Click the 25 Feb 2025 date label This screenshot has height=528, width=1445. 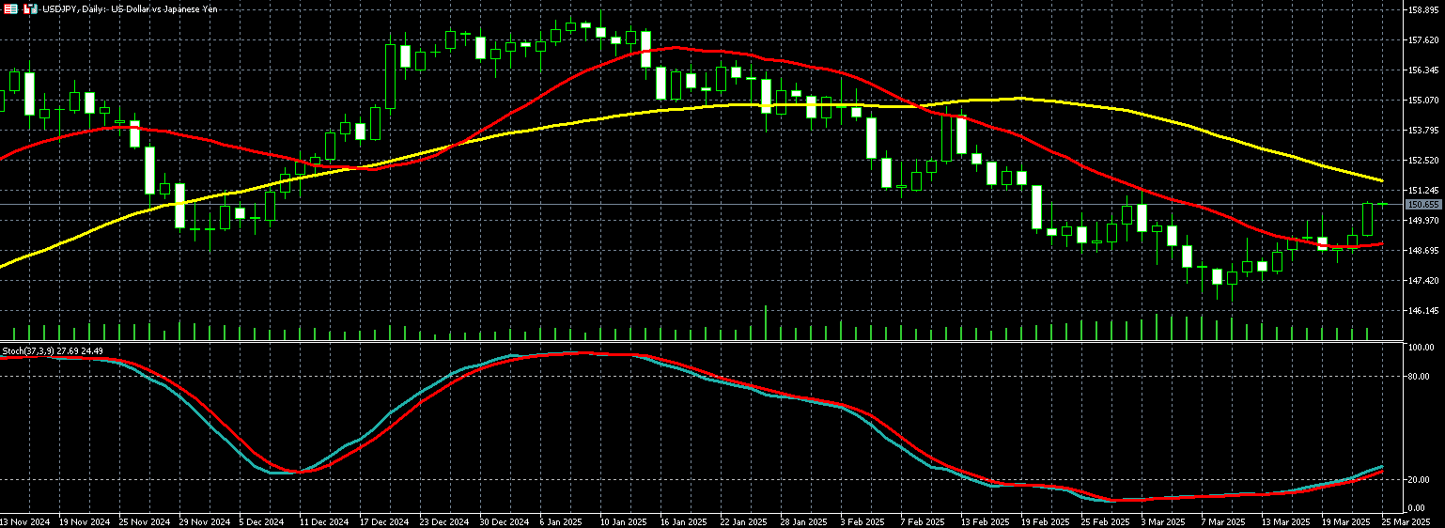tap(1105, 521)
